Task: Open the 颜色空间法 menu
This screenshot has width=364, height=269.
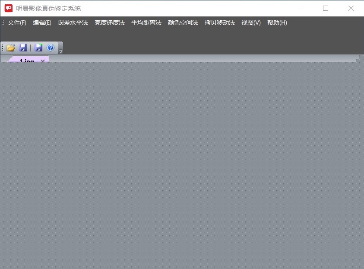Action: [183, 22]
